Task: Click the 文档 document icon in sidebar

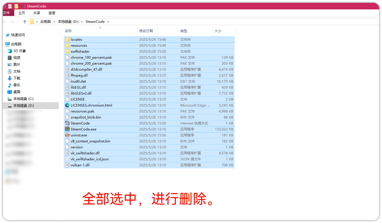Action: click(10, 71)
